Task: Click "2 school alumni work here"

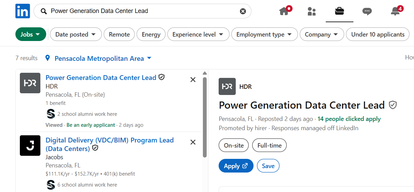Action: (87, 114)
